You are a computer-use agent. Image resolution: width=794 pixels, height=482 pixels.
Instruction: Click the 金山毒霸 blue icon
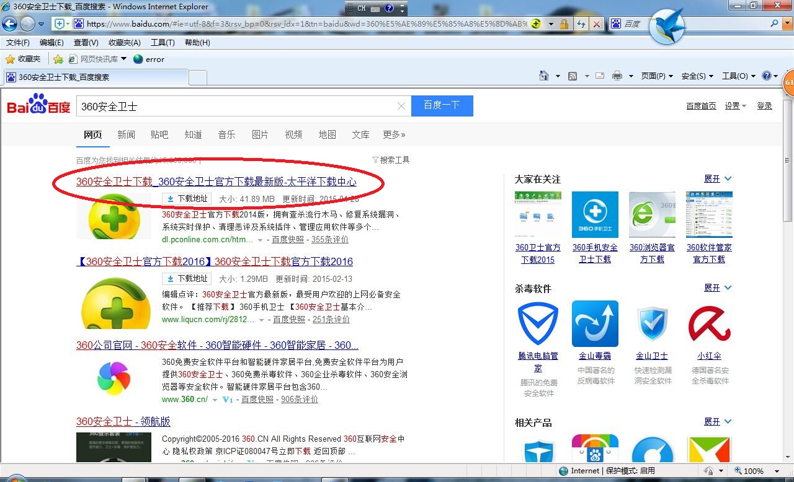pos(595,323)
